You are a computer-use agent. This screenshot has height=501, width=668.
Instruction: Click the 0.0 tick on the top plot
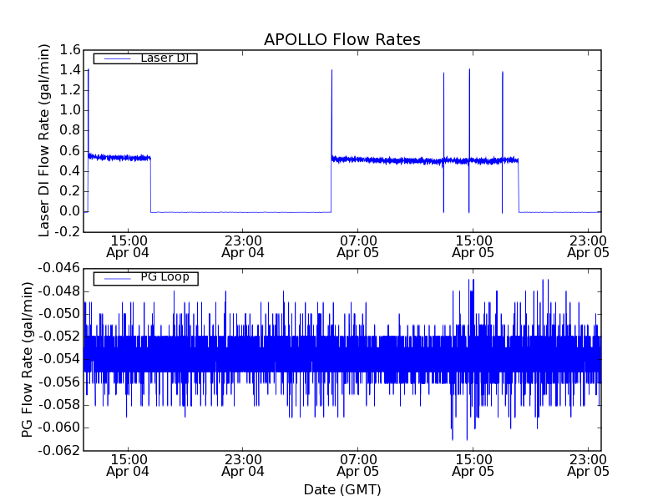(x=69, y=211)
